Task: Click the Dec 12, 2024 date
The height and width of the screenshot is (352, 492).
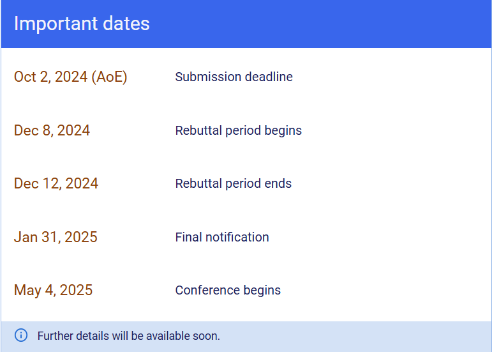Action: tap(56, 184)
